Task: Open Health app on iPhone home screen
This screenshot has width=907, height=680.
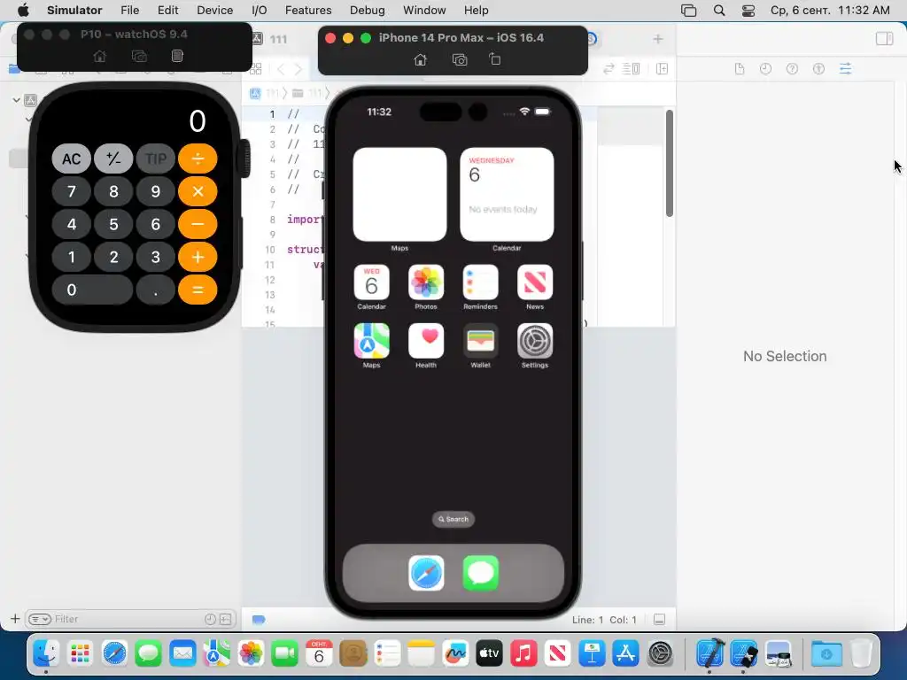Action: point(426,341)
